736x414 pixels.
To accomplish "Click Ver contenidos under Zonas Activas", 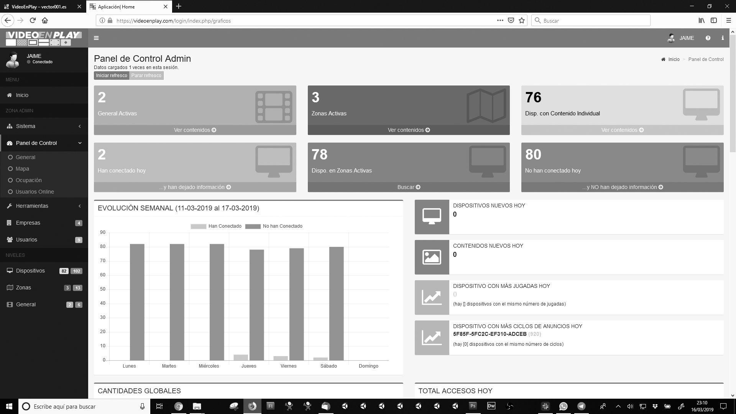I will click(409, 130).
